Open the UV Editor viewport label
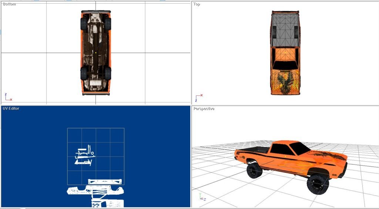 pyautogui.click(x=11, y=108)
